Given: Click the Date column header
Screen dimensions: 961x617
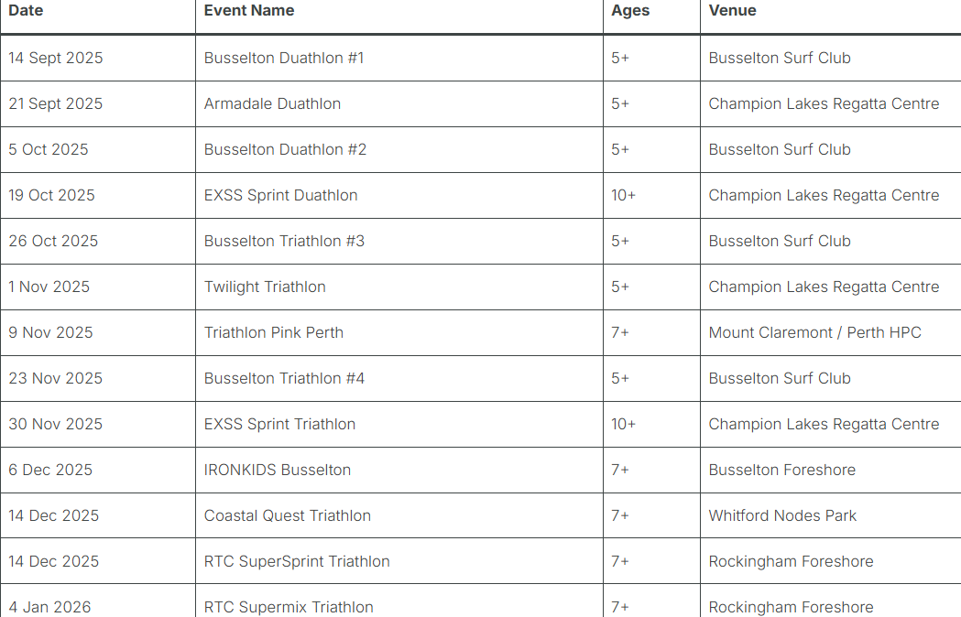Looking at the screenshot, I should pyautogui.click(x=26, y=10).
